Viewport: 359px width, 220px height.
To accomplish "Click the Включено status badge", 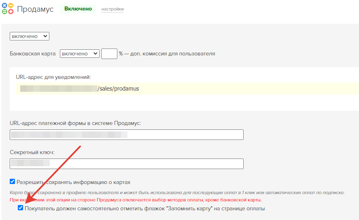I will [78, 8].
